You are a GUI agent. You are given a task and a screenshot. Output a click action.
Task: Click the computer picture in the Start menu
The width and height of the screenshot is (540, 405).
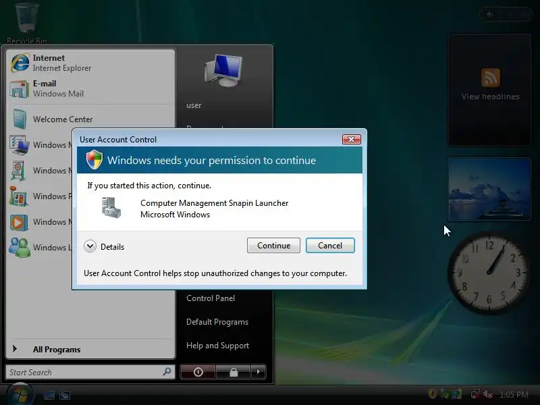223,71
